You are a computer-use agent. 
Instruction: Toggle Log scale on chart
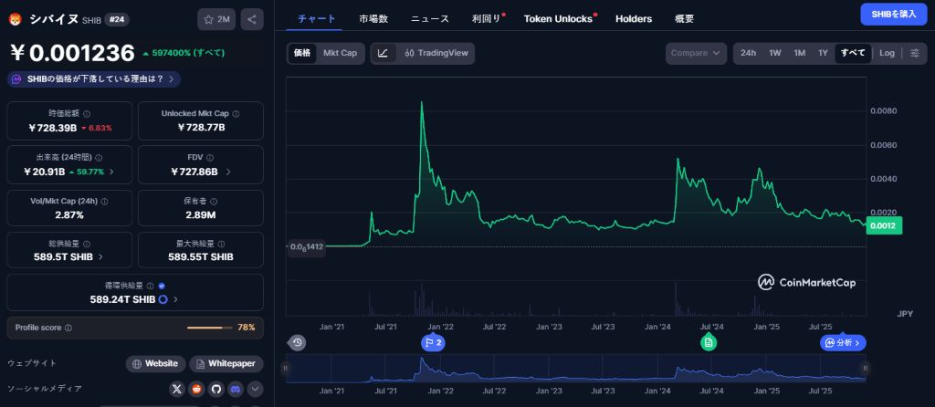tap(887, 53)
